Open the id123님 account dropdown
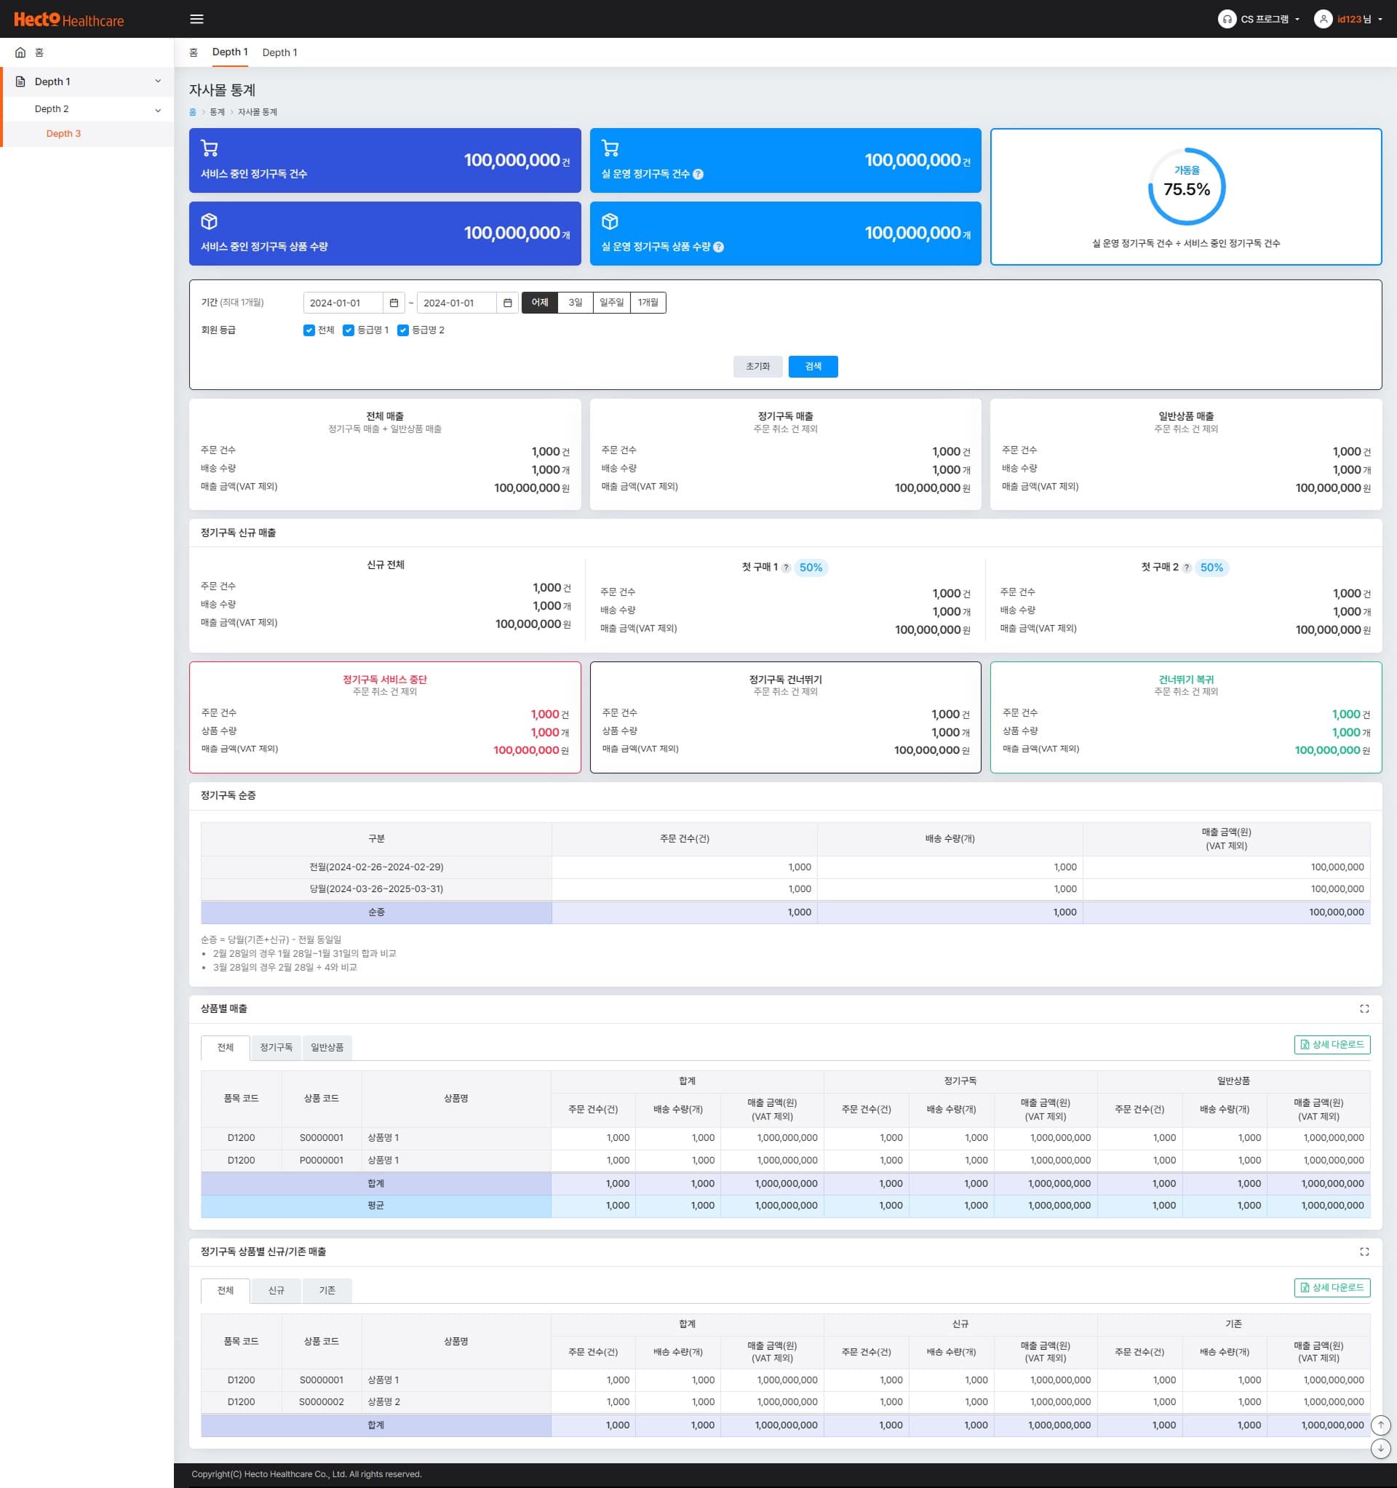This screenshot has width=1397, height=1488. tap(1349, 20)
